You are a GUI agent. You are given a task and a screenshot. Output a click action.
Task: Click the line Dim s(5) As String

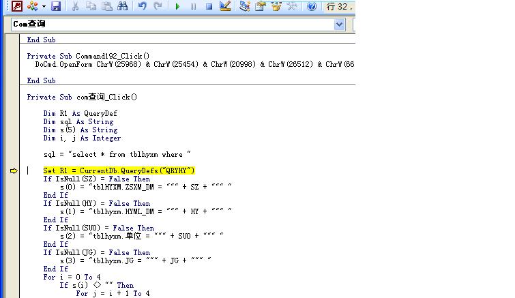coord(80,130)
